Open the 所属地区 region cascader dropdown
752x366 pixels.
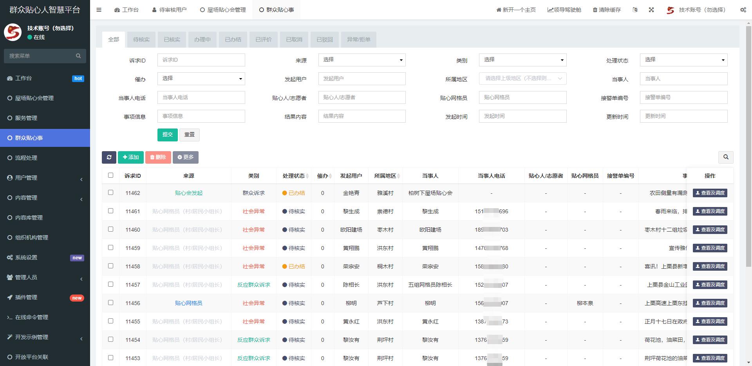[522, 79]
